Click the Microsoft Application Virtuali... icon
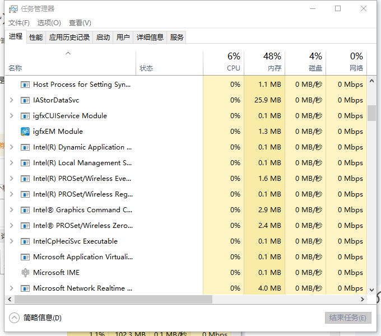Image resolution: width=381 pixels, height=336 pixels. tap(25, 257)
